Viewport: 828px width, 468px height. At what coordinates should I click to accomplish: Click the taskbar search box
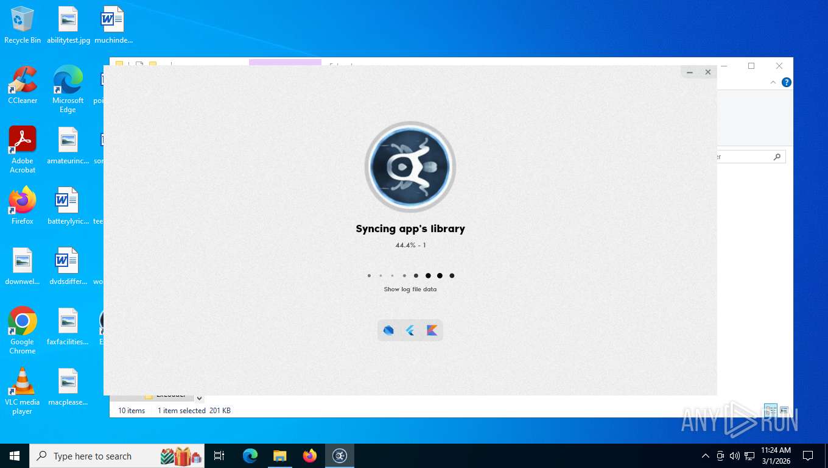click(117, 456)
